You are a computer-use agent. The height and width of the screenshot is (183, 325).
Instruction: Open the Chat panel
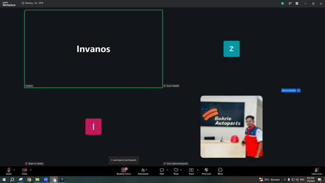coord(161,171)
